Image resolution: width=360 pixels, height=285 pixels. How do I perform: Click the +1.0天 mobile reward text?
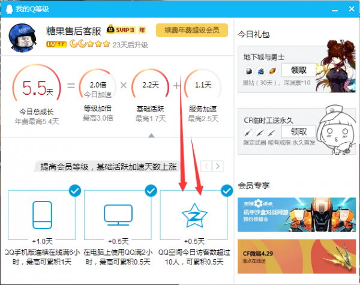click(43, 241)
